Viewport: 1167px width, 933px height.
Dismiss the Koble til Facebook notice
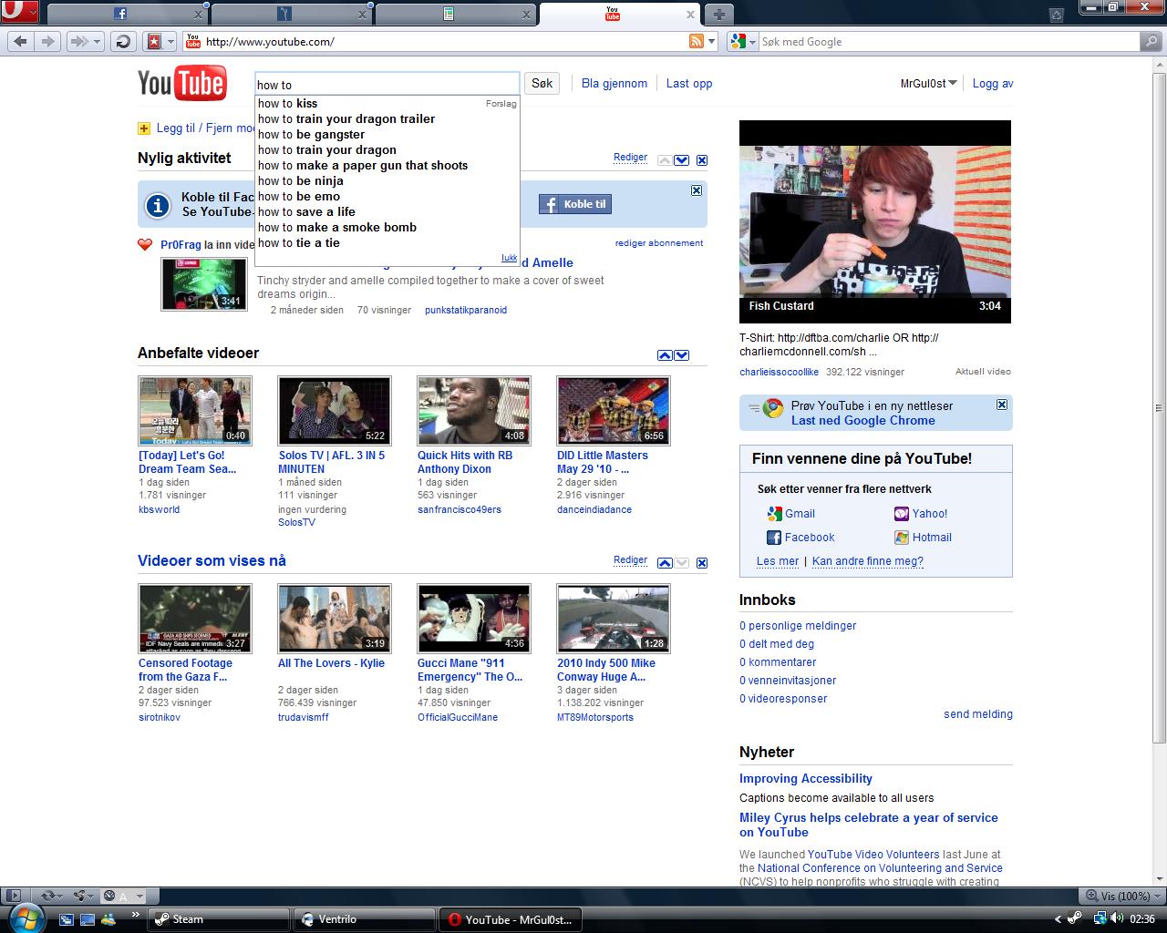point(697,190)
